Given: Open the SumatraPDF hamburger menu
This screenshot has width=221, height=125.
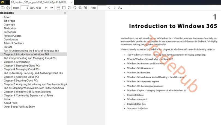Looking at the screenshot, I should point(7,2).
